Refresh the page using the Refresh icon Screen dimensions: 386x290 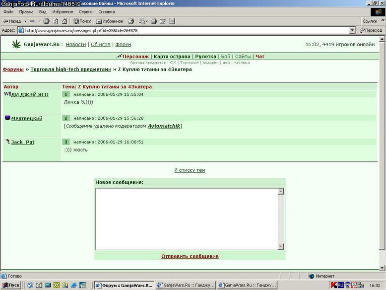56,21
